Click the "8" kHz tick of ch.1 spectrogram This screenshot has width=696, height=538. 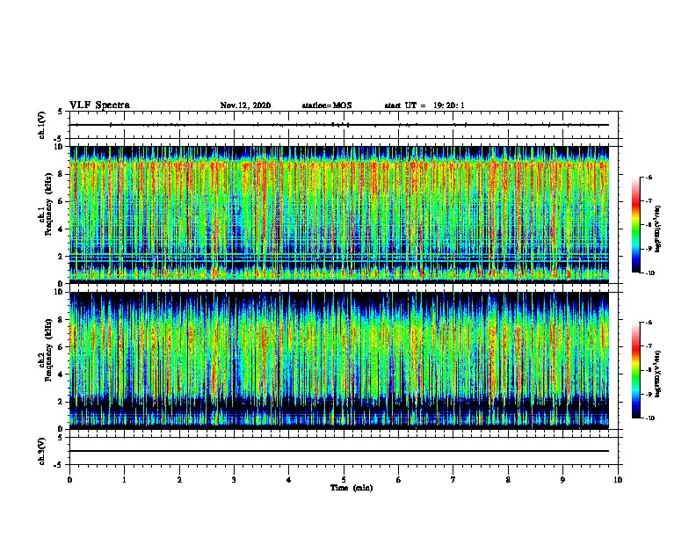click(62, 174)
